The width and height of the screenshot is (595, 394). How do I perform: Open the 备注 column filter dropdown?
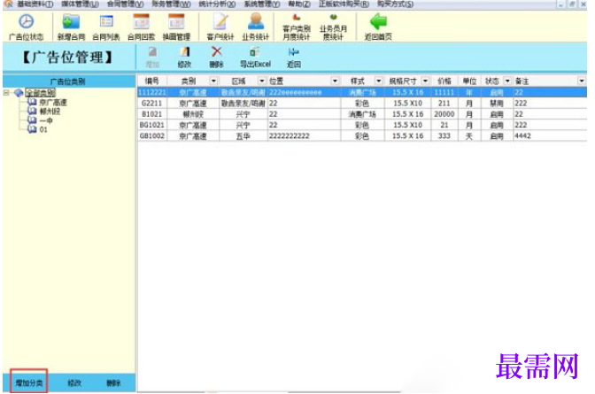(x=582, y=81)
